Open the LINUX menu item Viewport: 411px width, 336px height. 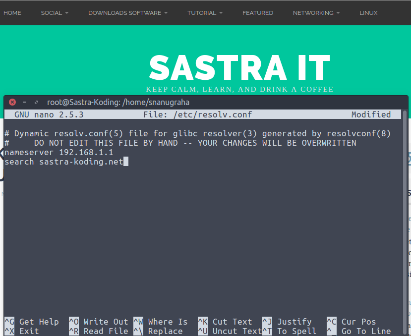click(368, 13)
